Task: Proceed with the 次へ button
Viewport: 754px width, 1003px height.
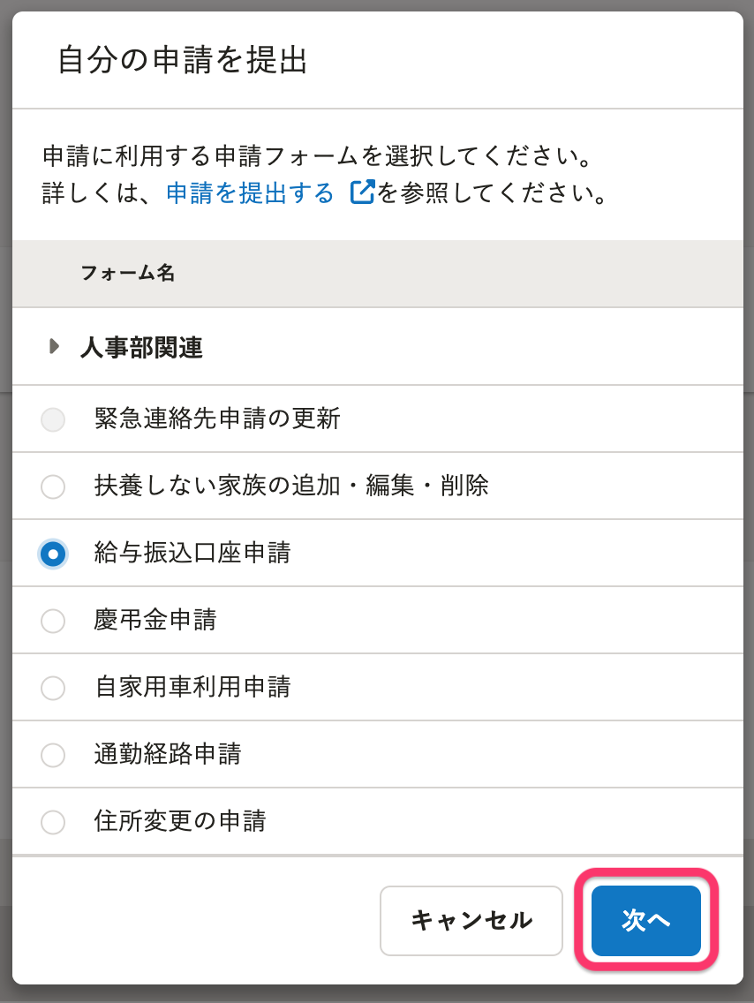Action: click(646, 921)
